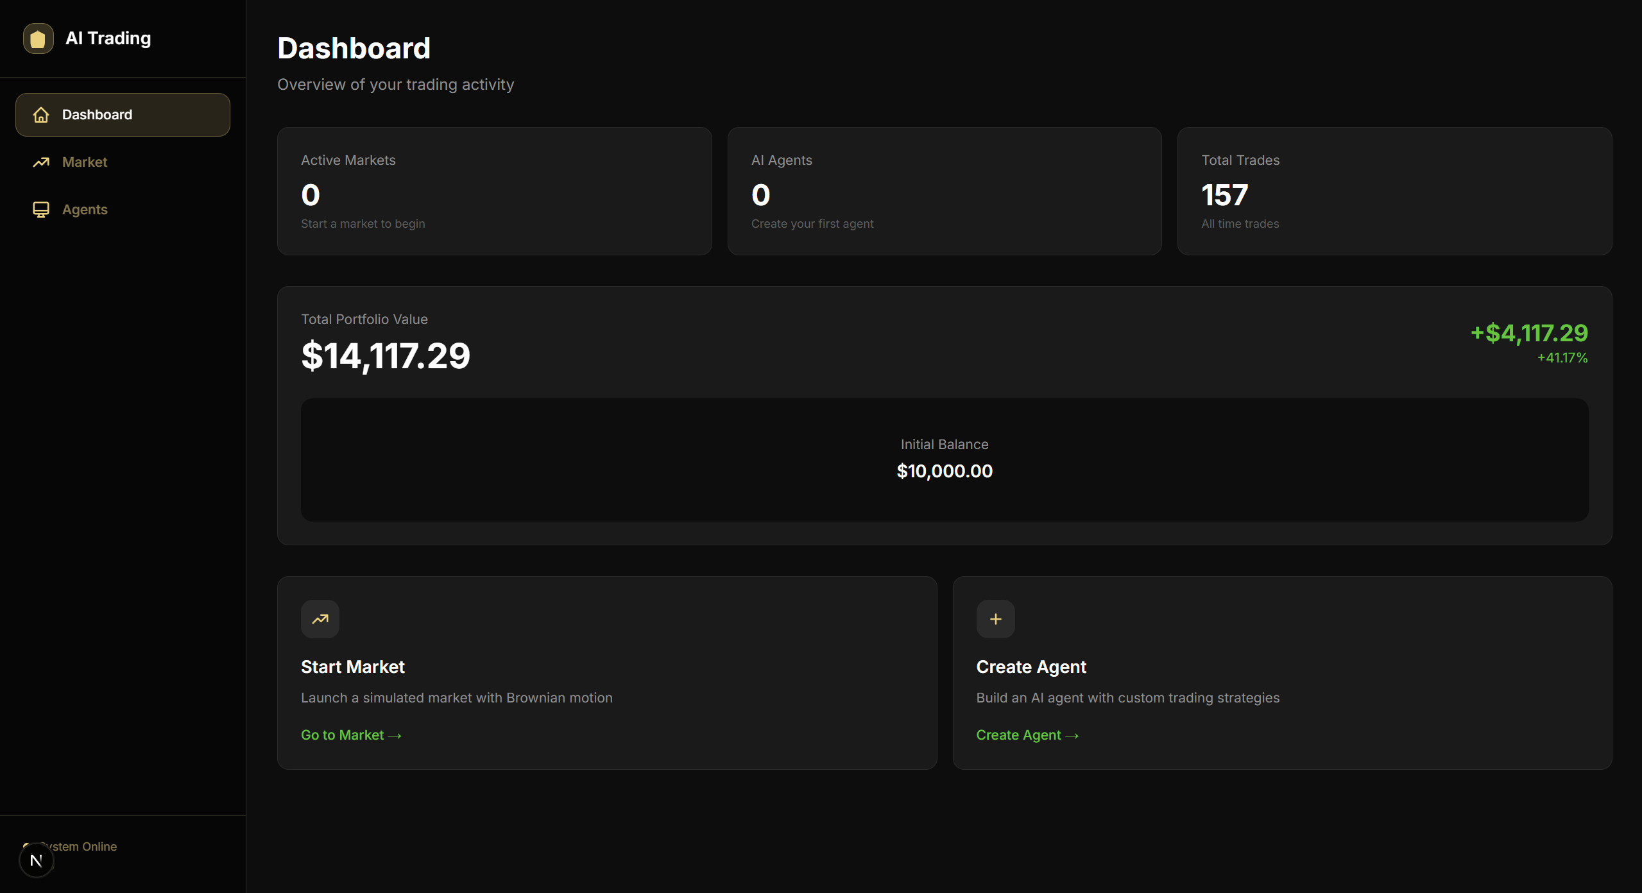Select the AI Agents stat card

click(x=944, y=191)
